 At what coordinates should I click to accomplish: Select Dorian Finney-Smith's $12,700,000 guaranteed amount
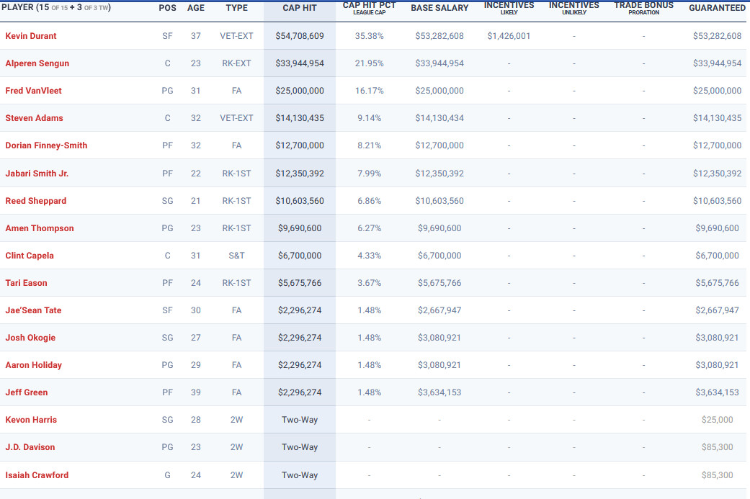pyautogui.click(x=717, y=145)
